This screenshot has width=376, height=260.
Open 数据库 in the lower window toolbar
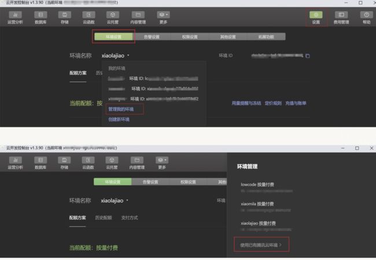click(x=40, y=163)
